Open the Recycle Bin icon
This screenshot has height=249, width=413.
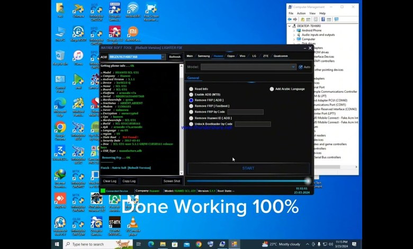click(x=60, y=56)
